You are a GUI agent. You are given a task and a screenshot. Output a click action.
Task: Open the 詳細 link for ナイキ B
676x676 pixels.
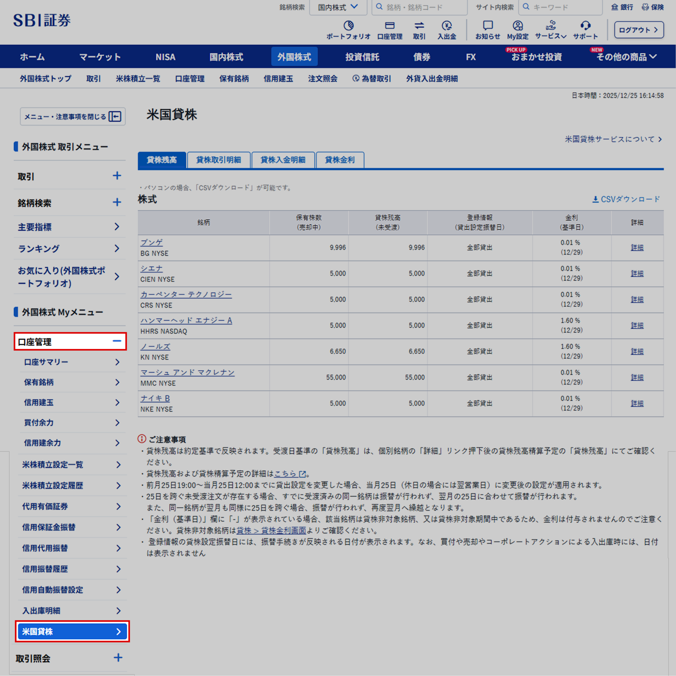click(x=637, y=403)
